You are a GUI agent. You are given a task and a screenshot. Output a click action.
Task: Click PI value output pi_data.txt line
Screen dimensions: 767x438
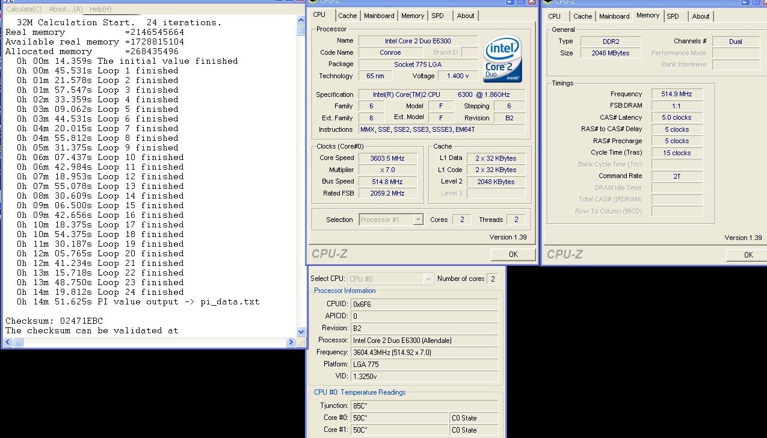[138, 302]
